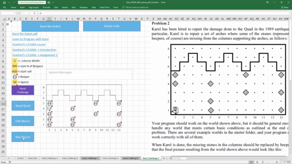The image size is (292, 164).
Task: Click the beeper at column 13 row 1 of Karel world
Action: click(x=119, y=125)
